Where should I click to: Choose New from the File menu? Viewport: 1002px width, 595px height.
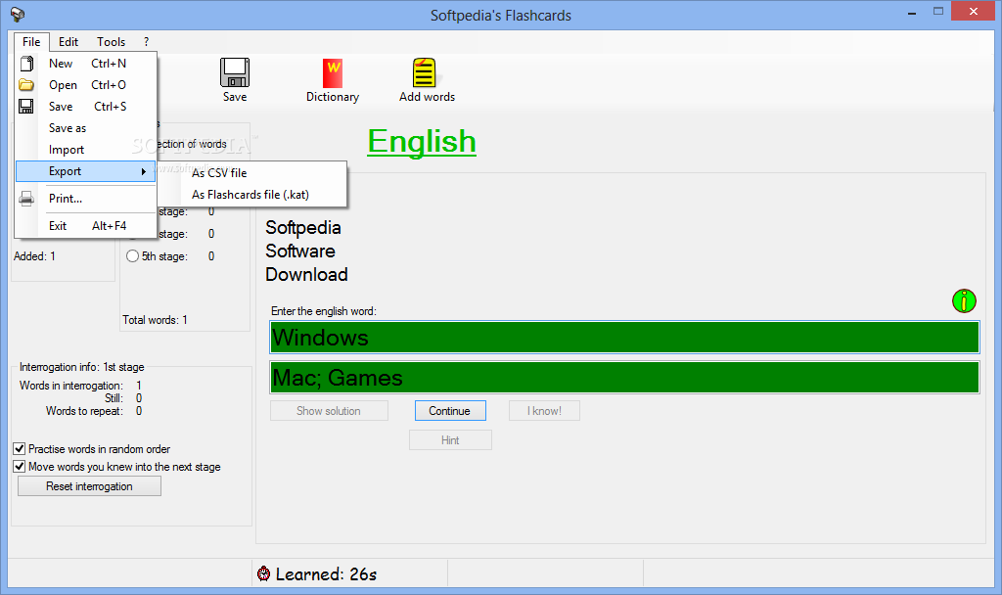pyautogui.click(x=86, y=64)
